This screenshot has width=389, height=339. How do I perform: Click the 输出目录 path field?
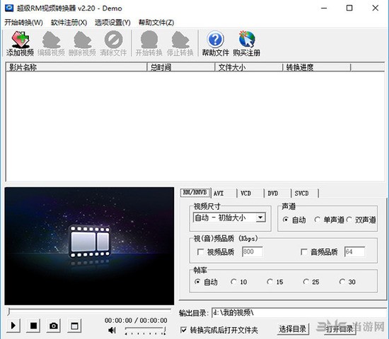coord(298,313)
